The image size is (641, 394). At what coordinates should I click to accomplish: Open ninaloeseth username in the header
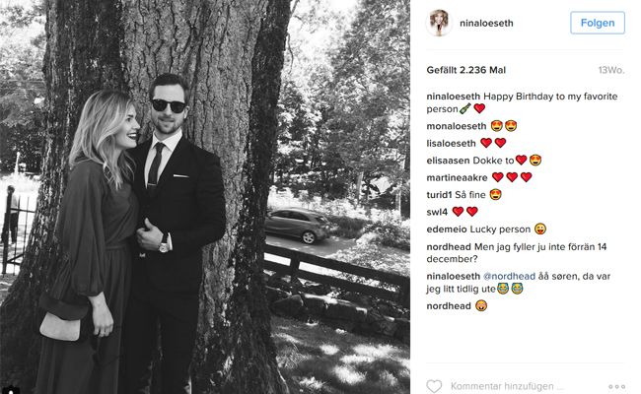click(x=486, y=24)
